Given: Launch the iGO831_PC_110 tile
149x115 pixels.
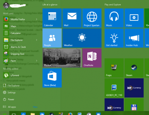Looking at the screenshot, I should (114, 88).
